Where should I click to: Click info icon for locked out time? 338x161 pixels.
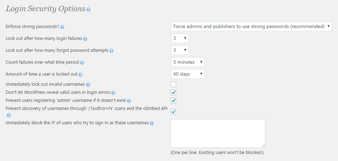(x=80, y=75)
